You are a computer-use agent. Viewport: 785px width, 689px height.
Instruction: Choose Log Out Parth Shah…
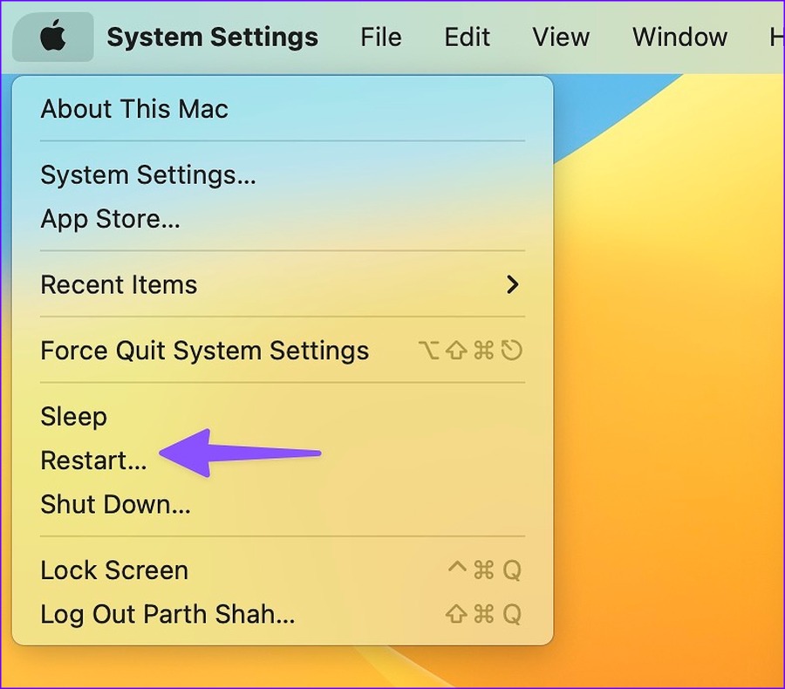click(x=283, y=614)
